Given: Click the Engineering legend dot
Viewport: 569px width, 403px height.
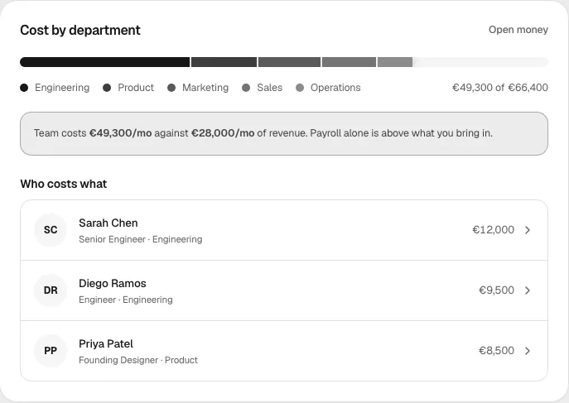Looking at the screenshot, I should 24,88.
